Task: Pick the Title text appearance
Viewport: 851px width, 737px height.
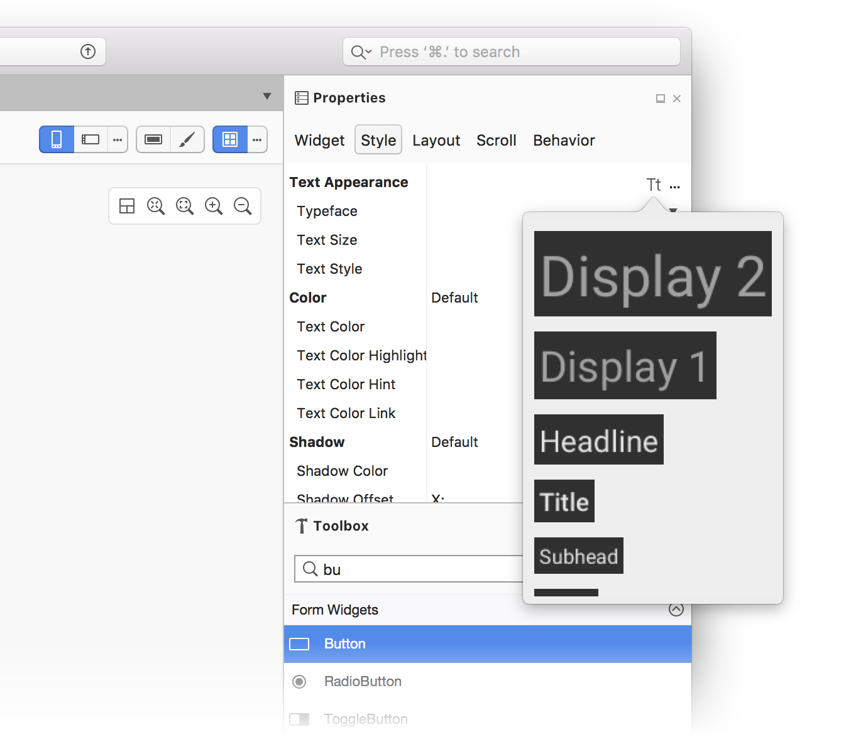Action: coord(564,501)
